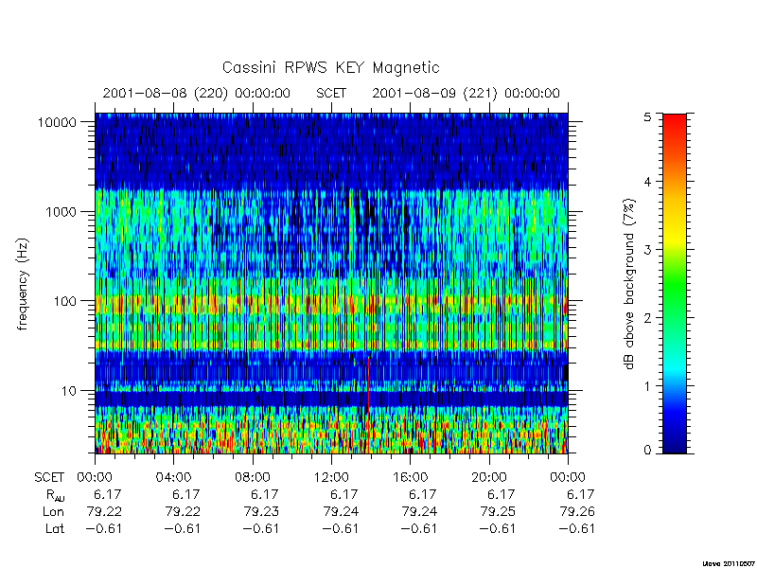Click the 16:00 time tick label

[x=410, y=478]
